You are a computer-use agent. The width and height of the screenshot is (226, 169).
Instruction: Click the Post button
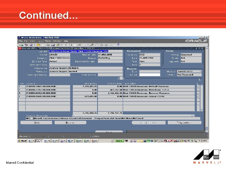(x=36, y=123)
